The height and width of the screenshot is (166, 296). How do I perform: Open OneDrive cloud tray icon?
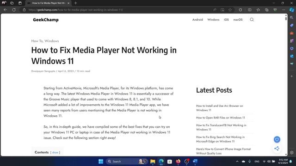(243, 161)
